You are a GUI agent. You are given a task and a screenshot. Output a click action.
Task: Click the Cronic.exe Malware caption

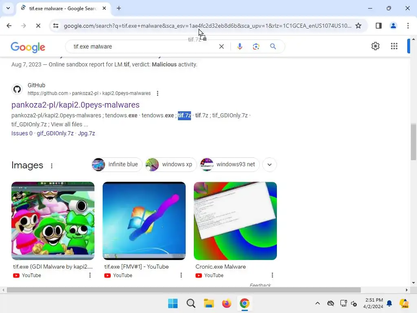point(220,267)
